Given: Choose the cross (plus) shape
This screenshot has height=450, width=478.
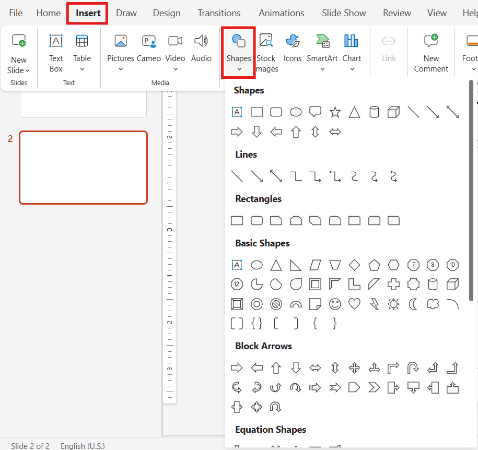Looking at the screenshot, I should click(393, 285).
